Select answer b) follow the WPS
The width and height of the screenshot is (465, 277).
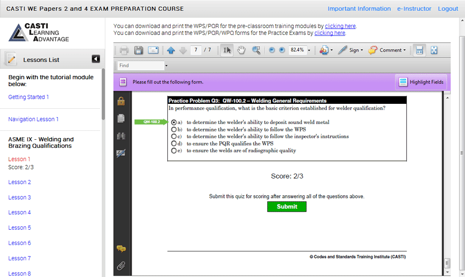click(174, 129)
